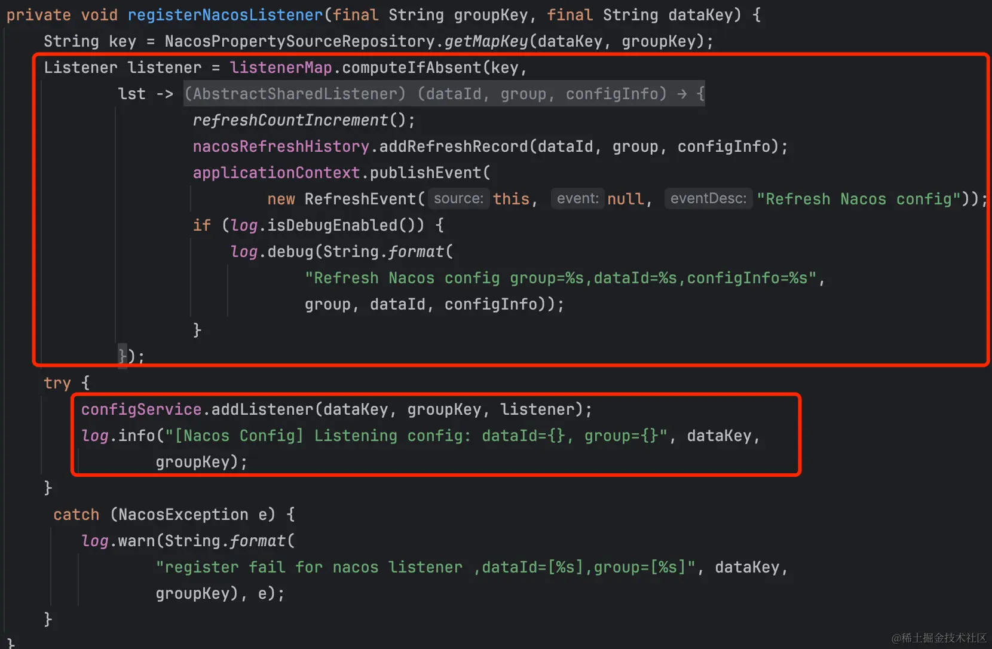
Task: Click the string after the eventDesc hint
Action: point(859,199)
